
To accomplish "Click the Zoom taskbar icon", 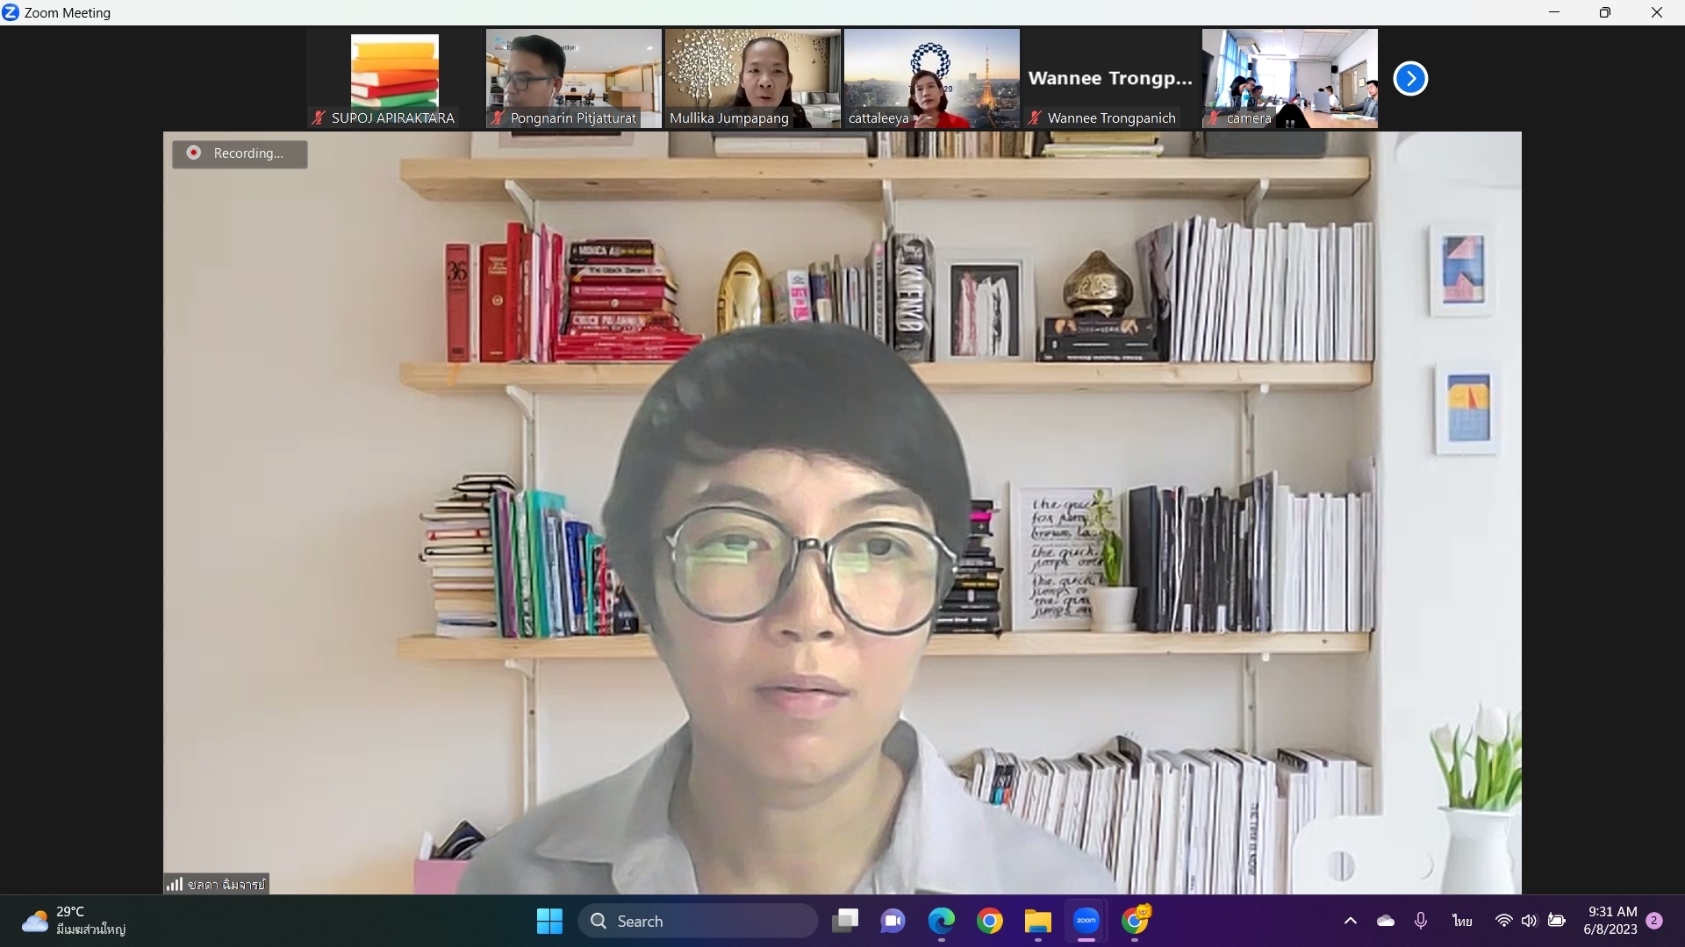I will click(x=1086, y=921).
